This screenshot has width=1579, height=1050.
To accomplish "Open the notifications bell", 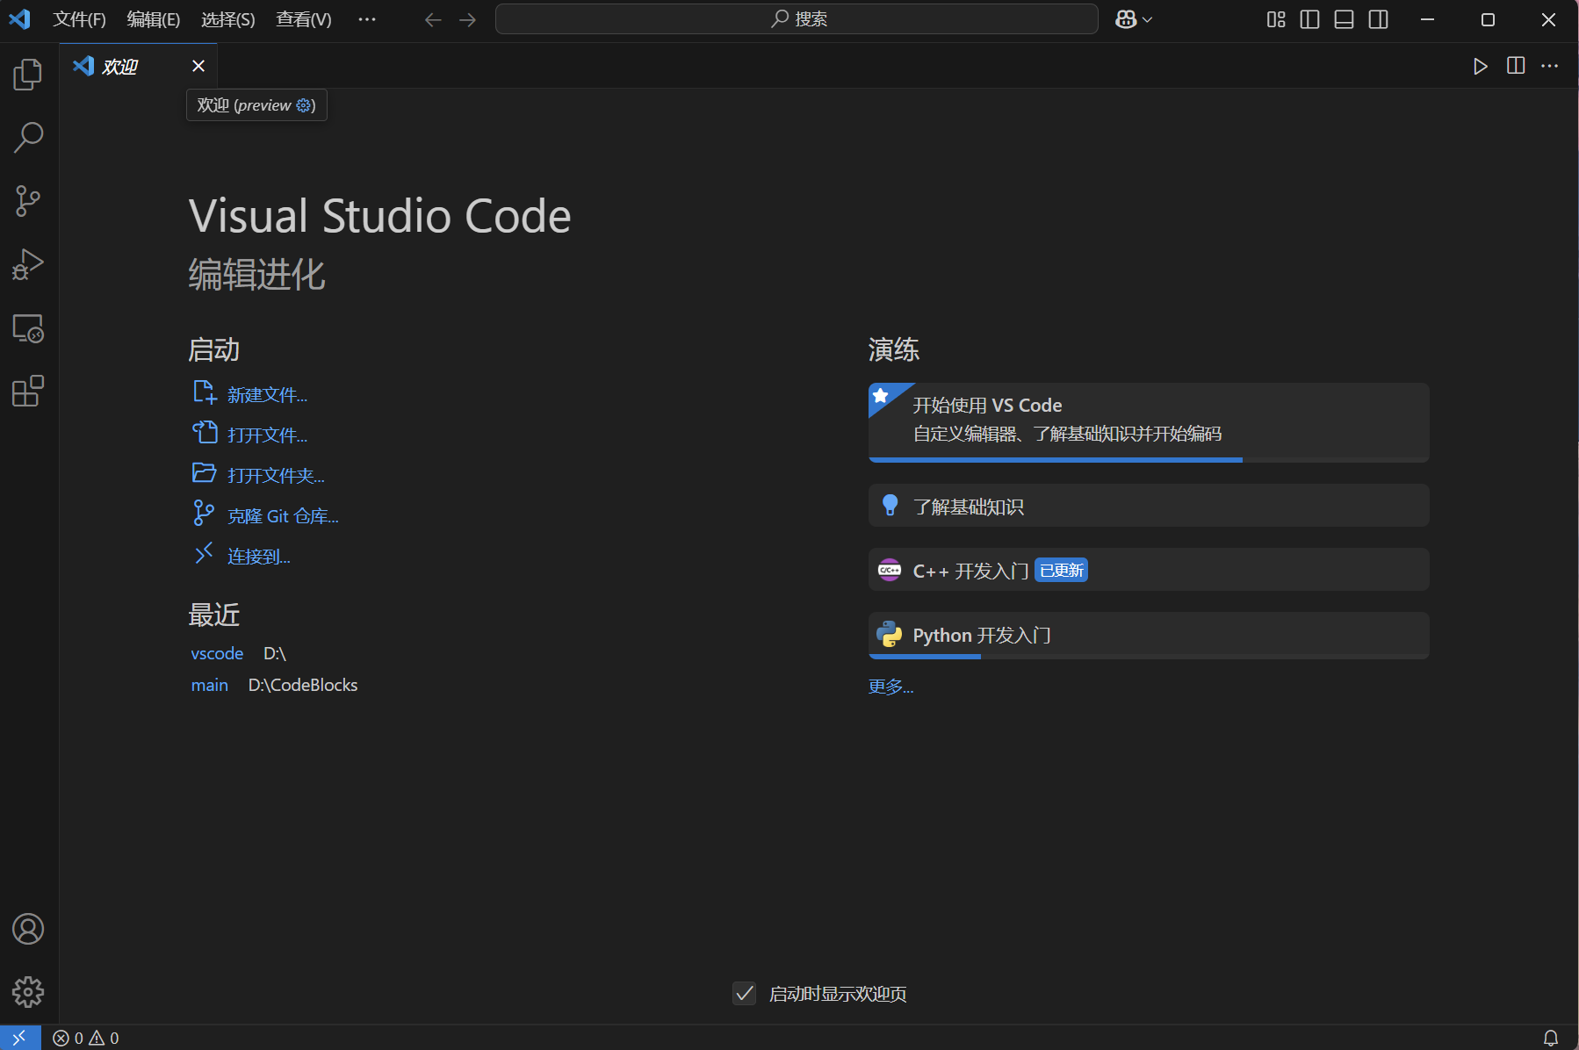I will [1551, 1038].
